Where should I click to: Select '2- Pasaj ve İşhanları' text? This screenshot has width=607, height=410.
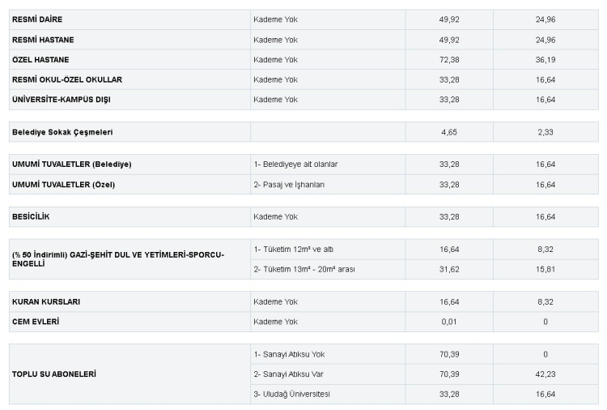pyautogui.click(x=289, y=184)
